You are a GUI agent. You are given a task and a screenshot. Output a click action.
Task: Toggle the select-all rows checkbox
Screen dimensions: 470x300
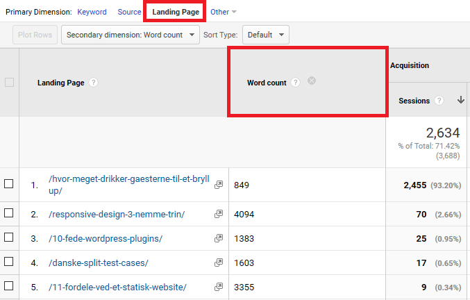[x=9, y=83]
